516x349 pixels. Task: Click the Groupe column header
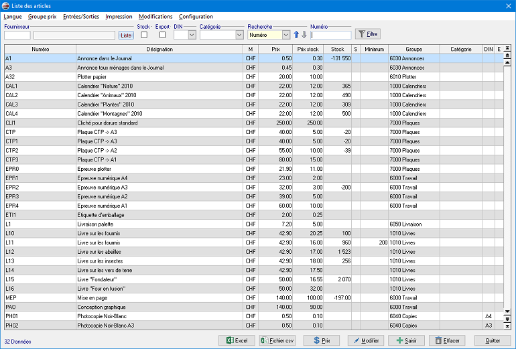pos(414,49)
